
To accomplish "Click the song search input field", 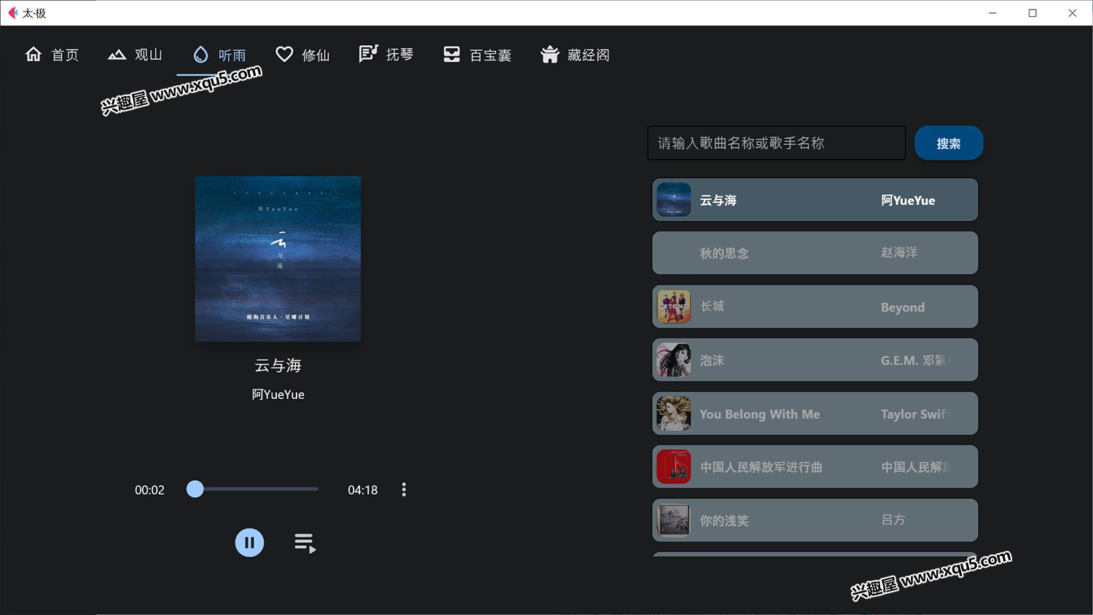I will (777, 143).
